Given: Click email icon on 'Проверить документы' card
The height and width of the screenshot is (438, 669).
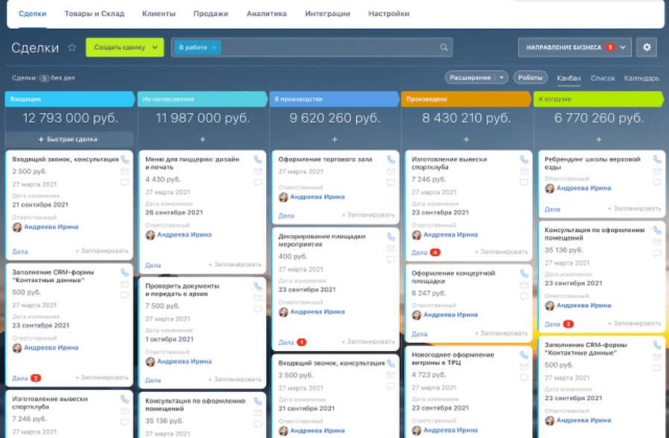Looking at the screenshot, I should pyautogui.click(x=258, y=299).
